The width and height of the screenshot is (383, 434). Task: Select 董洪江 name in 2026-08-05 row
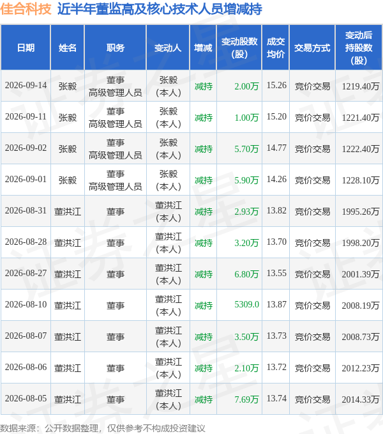click(x=68, y=399)
